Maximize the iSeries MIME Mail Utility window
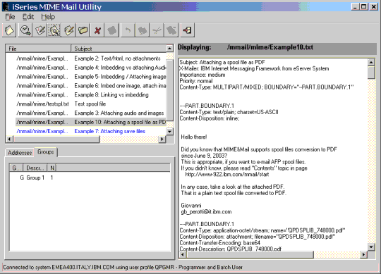 point(364,6)
